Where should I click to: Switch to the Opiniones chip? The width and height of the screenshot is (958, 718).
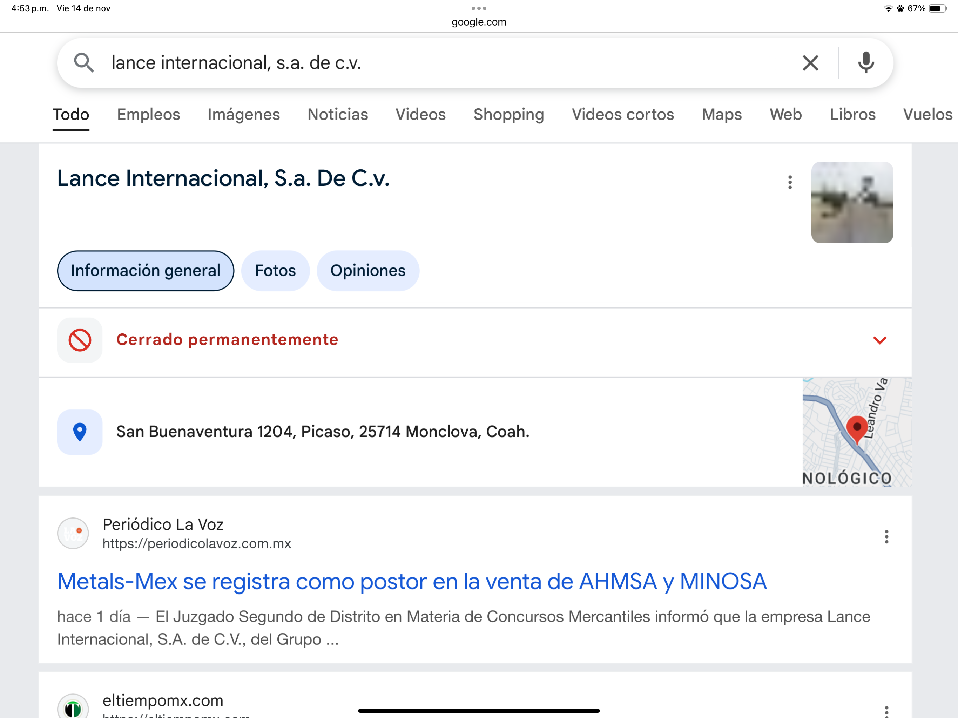(x=368, y=271)
